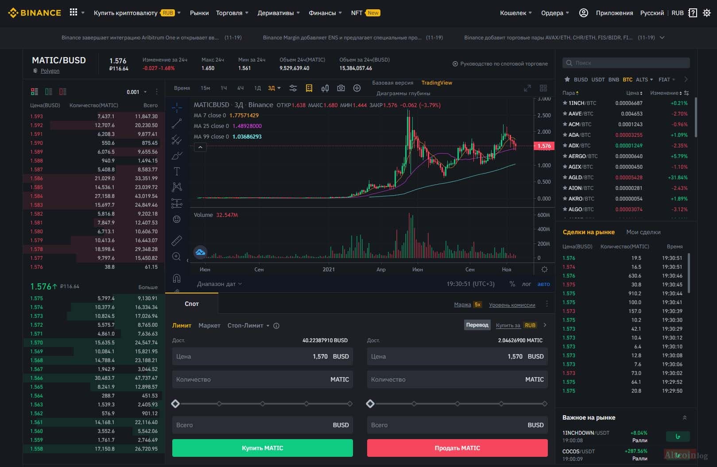The image size is (717, 467).
Task: Expand the chart to fullscreen
Action: pos(527,88)
